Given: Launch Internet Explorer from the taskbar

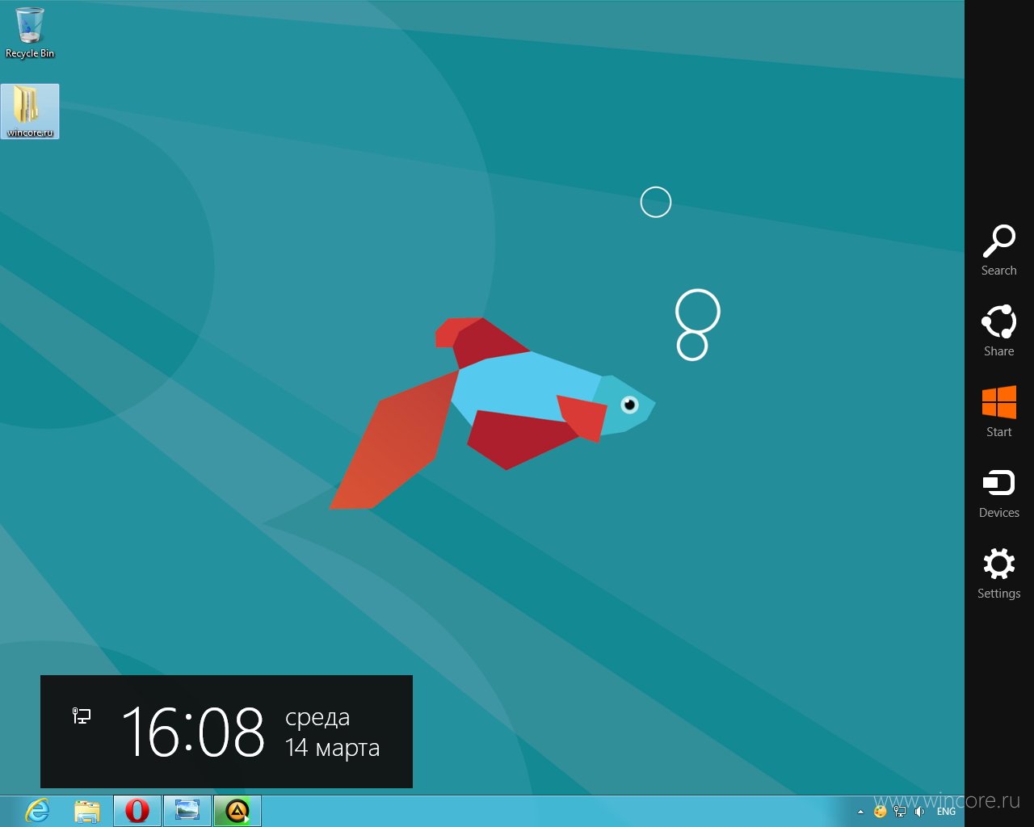Looking at the screenshot, I should tap(37, 811).
